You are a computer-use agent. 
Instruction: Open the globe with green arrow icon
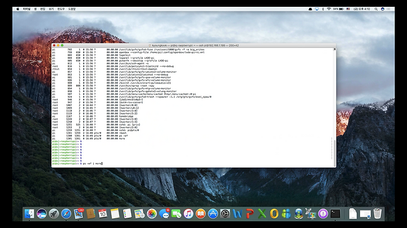pyautogui.click(x=298, y=214)
